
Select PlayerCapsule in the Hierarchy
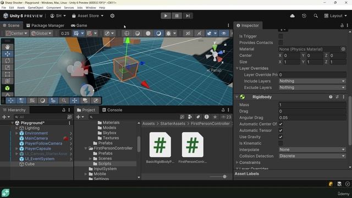(x=38, y=148)
